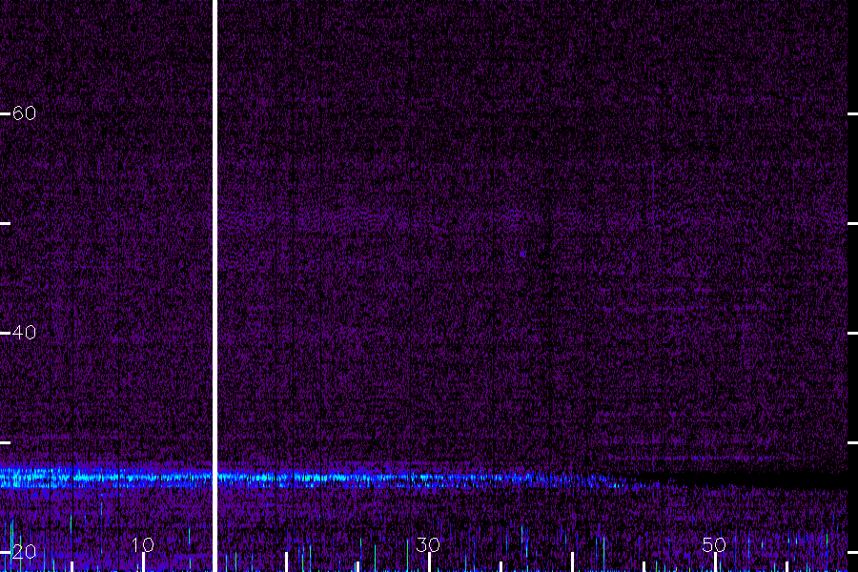Click the "20" frequency axis label
This screenshot has height=572, width=858.
(x=24, y=551)
